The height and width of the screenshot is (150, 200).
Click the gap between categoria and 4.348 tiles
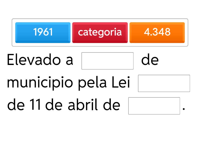[128, 32]
